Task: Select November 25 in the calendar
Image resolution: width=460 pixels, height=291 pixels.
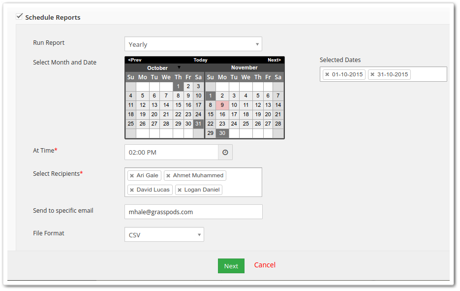Action: coord(246,124)
